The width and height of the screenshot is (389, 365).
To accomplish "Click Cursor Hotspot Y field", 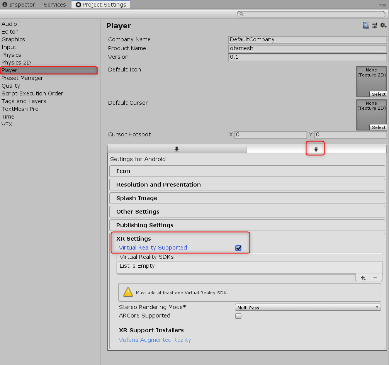I will [x=350, y=134].
